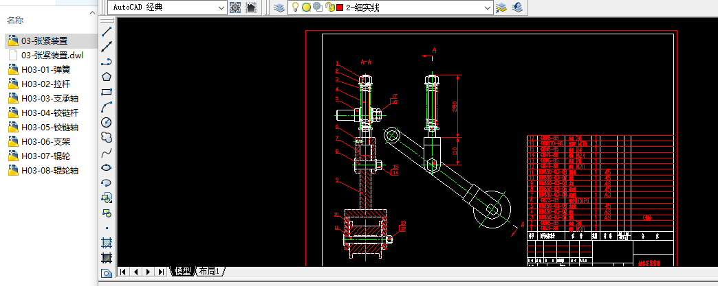Select the Revision Cloud tool
The width and height of the screenshot is (718, 286).
pyautogui.click(x=106, y=137)
